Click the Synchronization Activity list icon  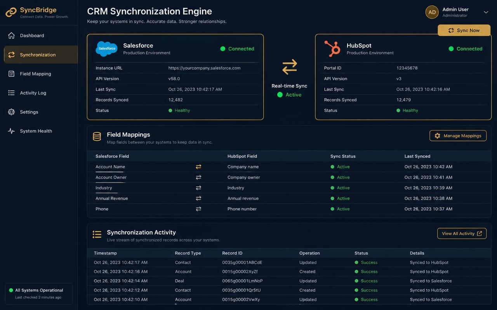97,234
